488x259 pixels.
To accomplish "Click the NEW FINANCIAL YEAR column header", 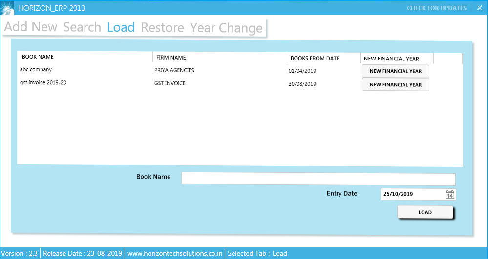I will (391, 59).
